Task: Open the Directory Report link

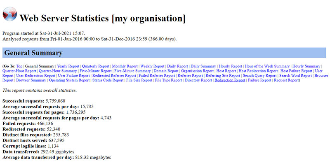Action: tap(198, 80)
